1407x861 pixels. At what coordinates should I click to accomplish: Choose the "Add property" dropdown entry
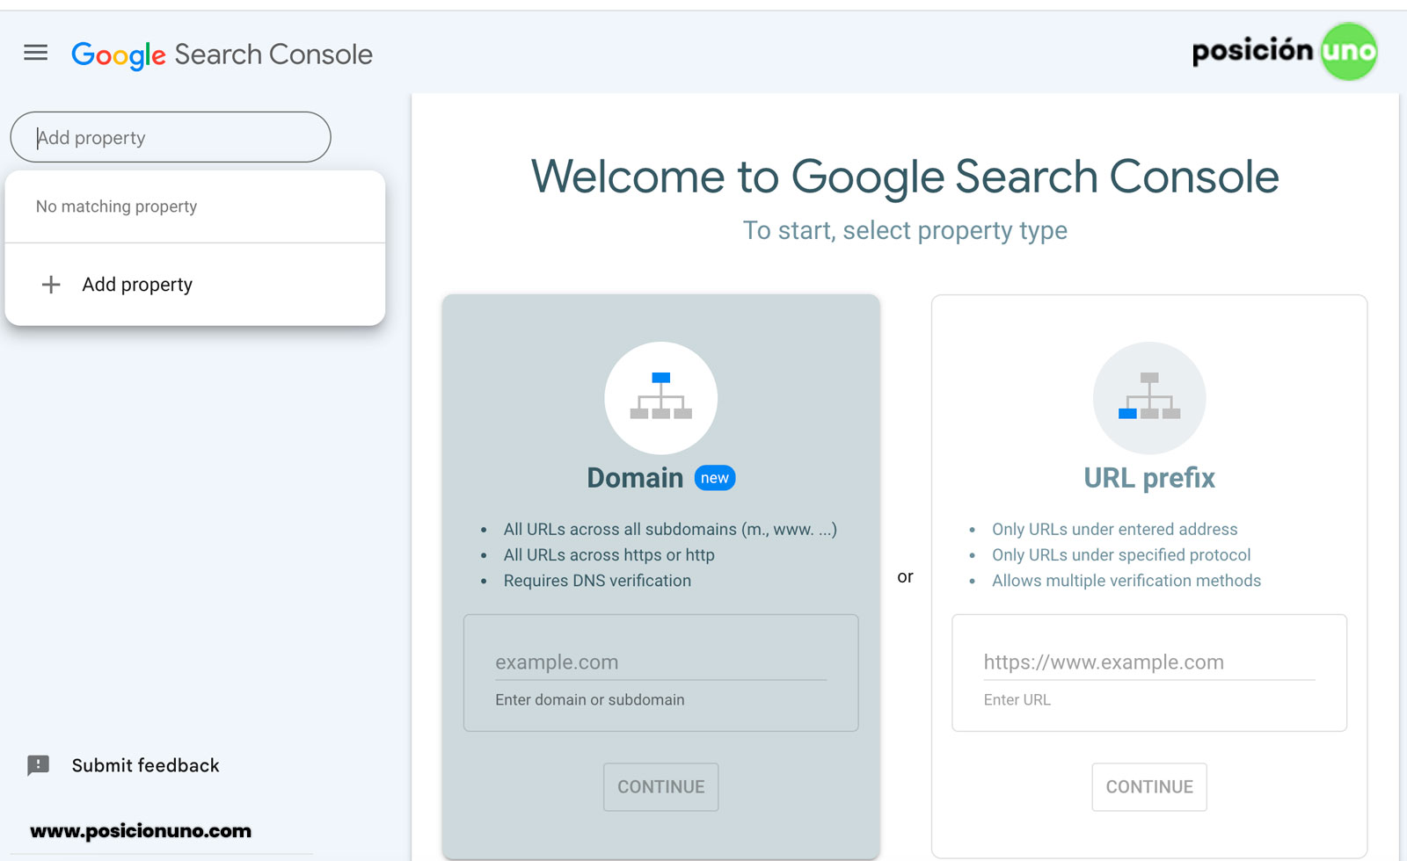click(137, 285)
